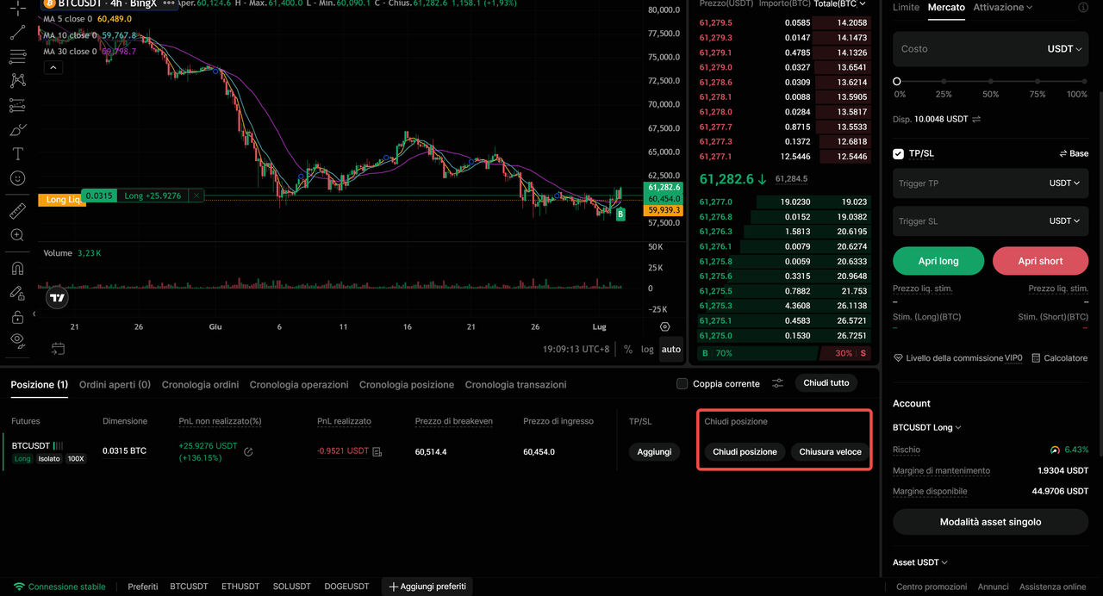The height and width of the screenshot is (596, 1103).
Task: Set cost slider to 100% mark
Action: point(1084,82)
